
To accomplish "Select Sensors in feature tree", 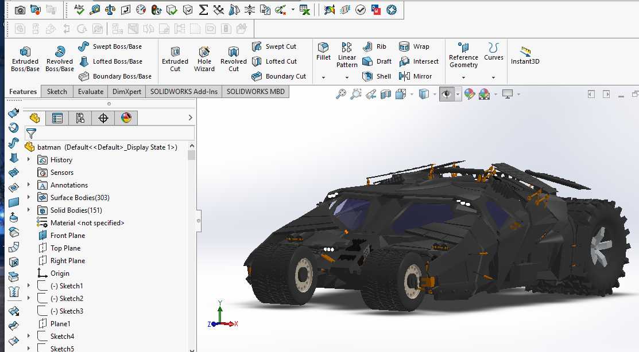I will [56, 172].
